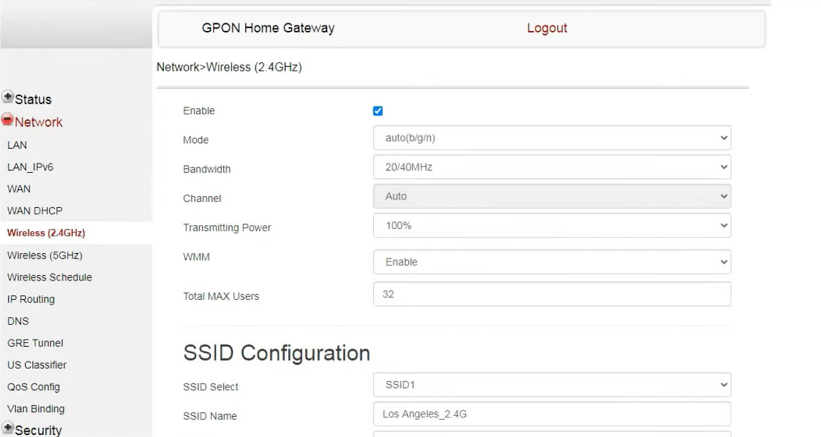The image size is (821, 437).
Task: Open the IP Routing page
Action: [x=31, y=299]
